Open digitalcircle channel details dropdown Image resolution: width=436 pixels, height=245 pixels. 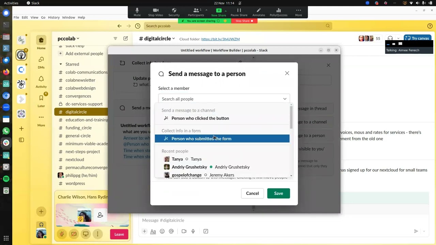click(157, 38)
